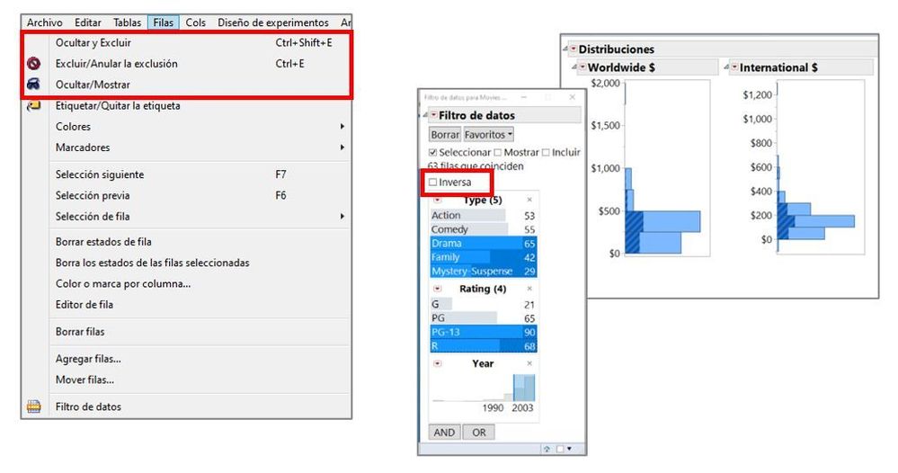Click the red triangle beside International $
The height and width of the screenshot is (473, 898).
[x=734, y=67]
